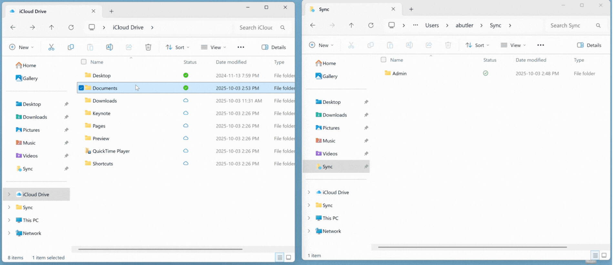Click the Rename icon in iCloud Drive toolbar
Viewport: 616px width, 265px height.
click(109, 47)
